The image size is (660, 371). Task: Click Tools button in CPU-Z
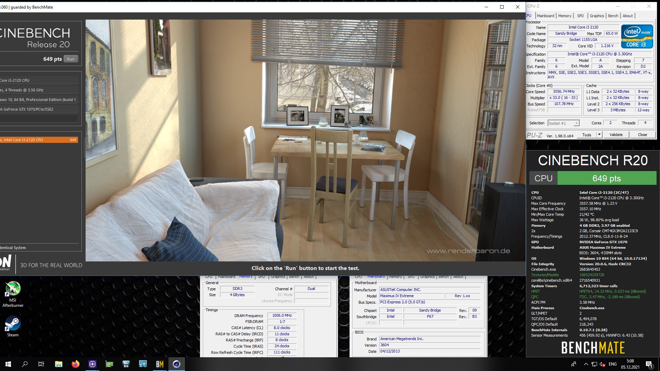pos(587,135)
